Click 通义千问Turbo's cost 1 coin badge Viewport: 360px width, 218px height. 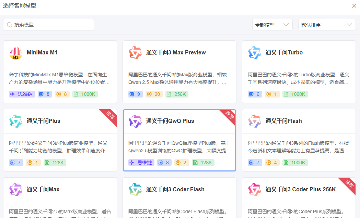pyautogui.click(x=272, y=94)
